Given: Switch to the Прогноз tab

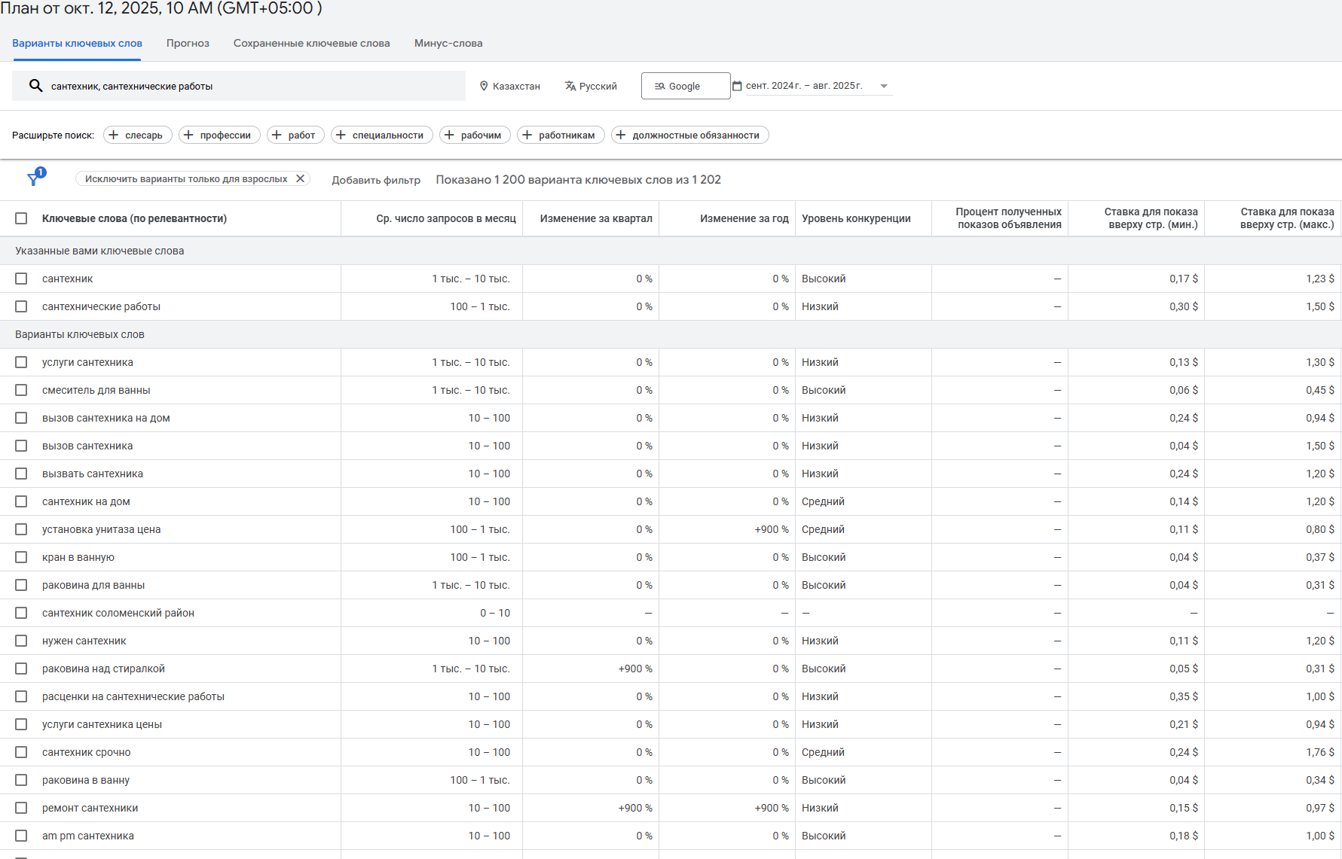Looking at the screenshot, I should [188, 43].
